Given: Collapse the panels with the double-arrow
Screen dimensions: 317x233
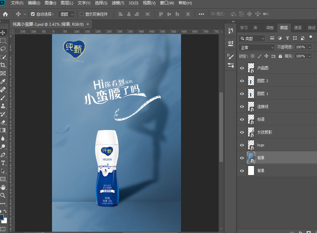Looking at the screenshot, I should coord(233,21).
